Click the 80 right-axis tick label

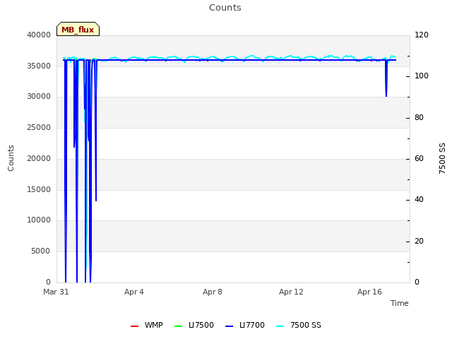point(419,118)
